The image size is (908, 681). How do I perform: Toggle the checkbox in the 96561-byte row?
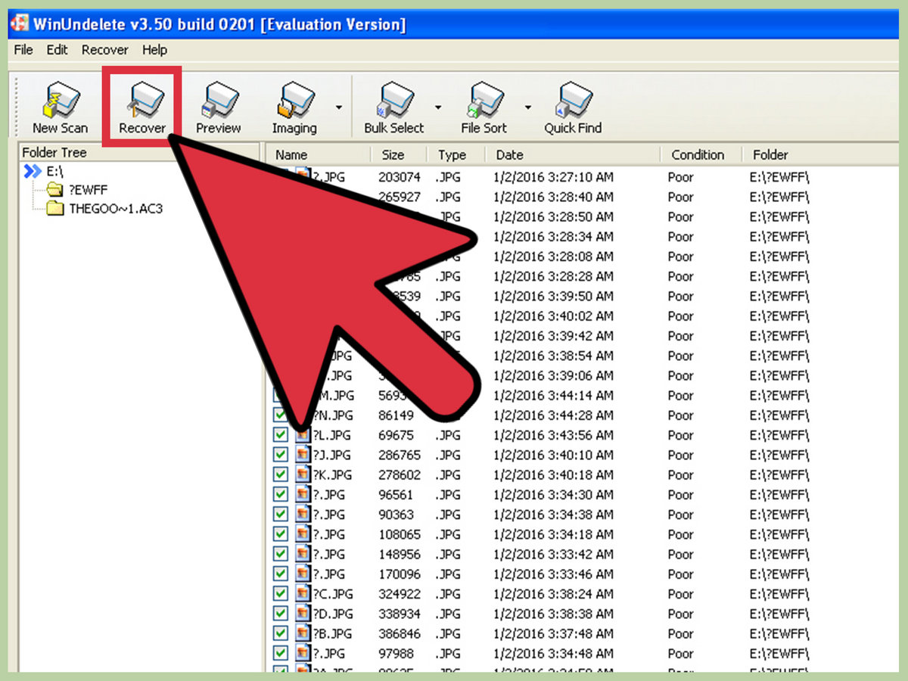coord(281,494)
